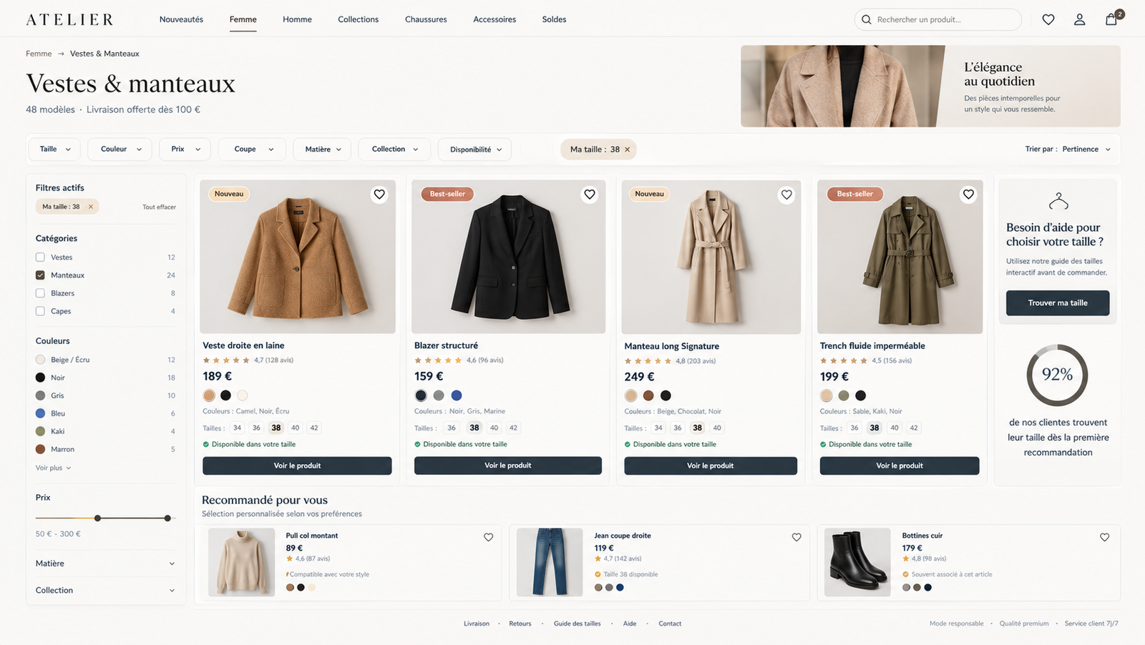Open the shopping bag cart icon
The width and height of the screenshot is (1145, 645).
click(x=1111, y=19)
